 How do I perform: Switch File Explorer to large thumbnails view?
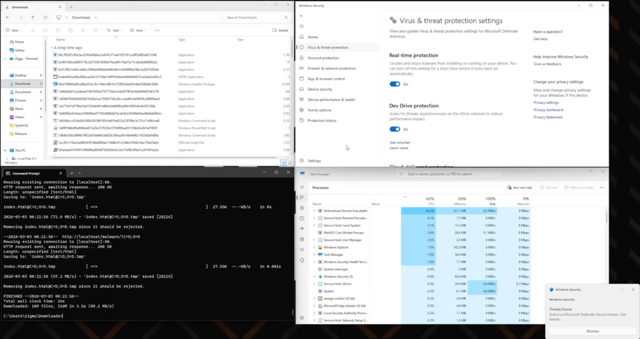(290, 163)
